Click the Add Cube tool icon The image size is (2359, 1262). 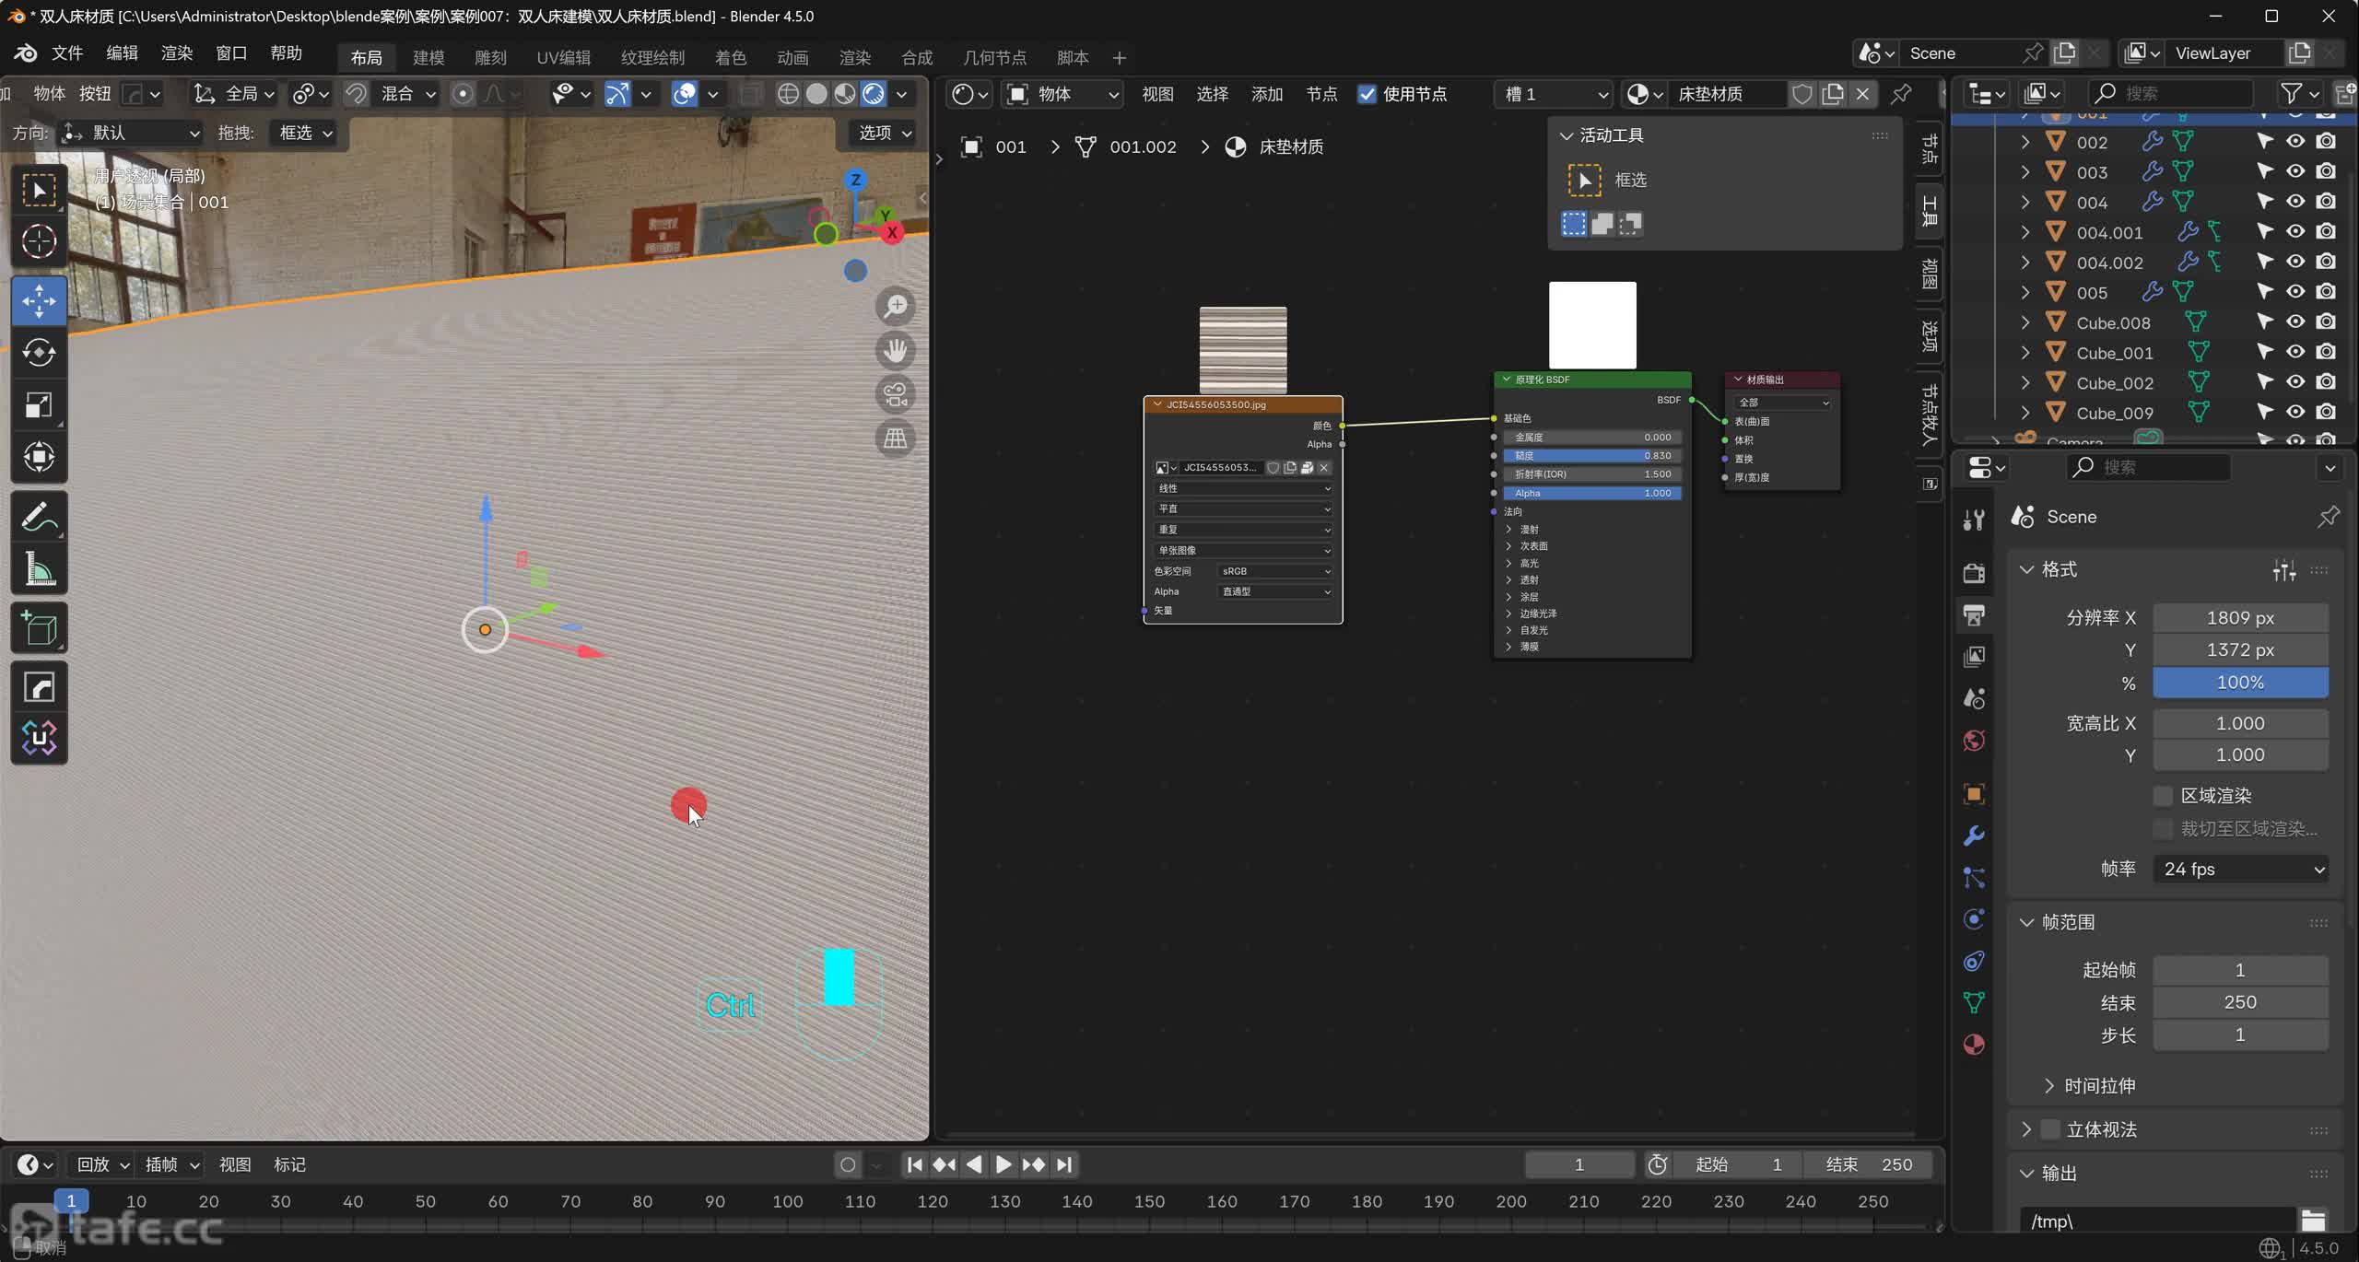pos(39,628)
